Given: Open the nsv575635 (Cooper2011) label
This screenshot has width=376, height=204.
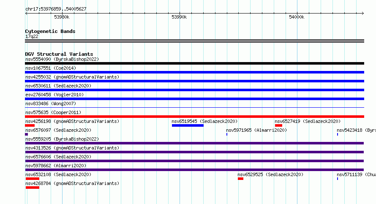Looking at the screenshot, I should pyautogui.click(x=53, y=112).
